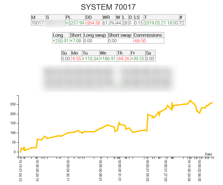Click the 250 y-axis label
The image size is (223, 185).
click(13, 104)
